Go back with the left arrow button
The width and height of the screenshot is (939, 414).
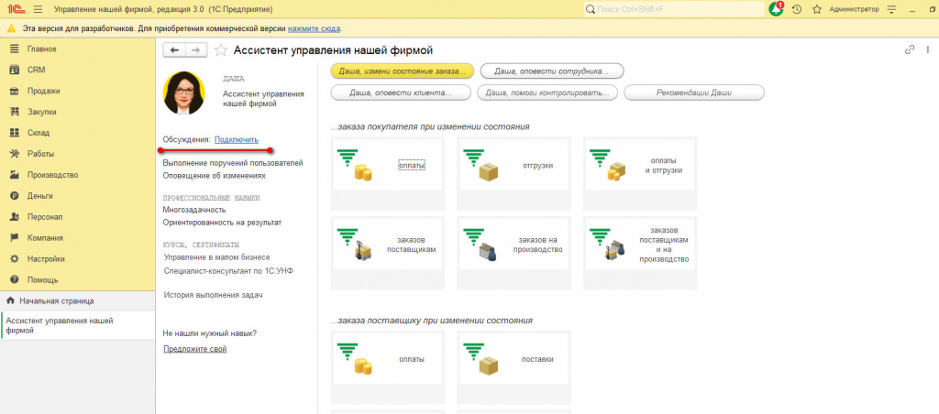click(x=174, y=50)
